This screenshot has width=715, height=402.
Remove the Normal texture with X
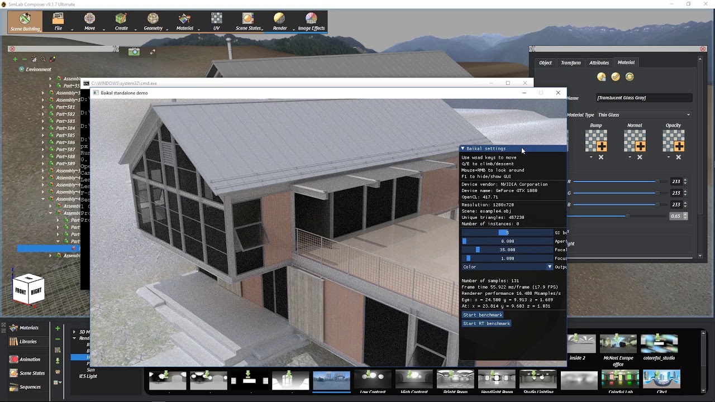[640, 157]
